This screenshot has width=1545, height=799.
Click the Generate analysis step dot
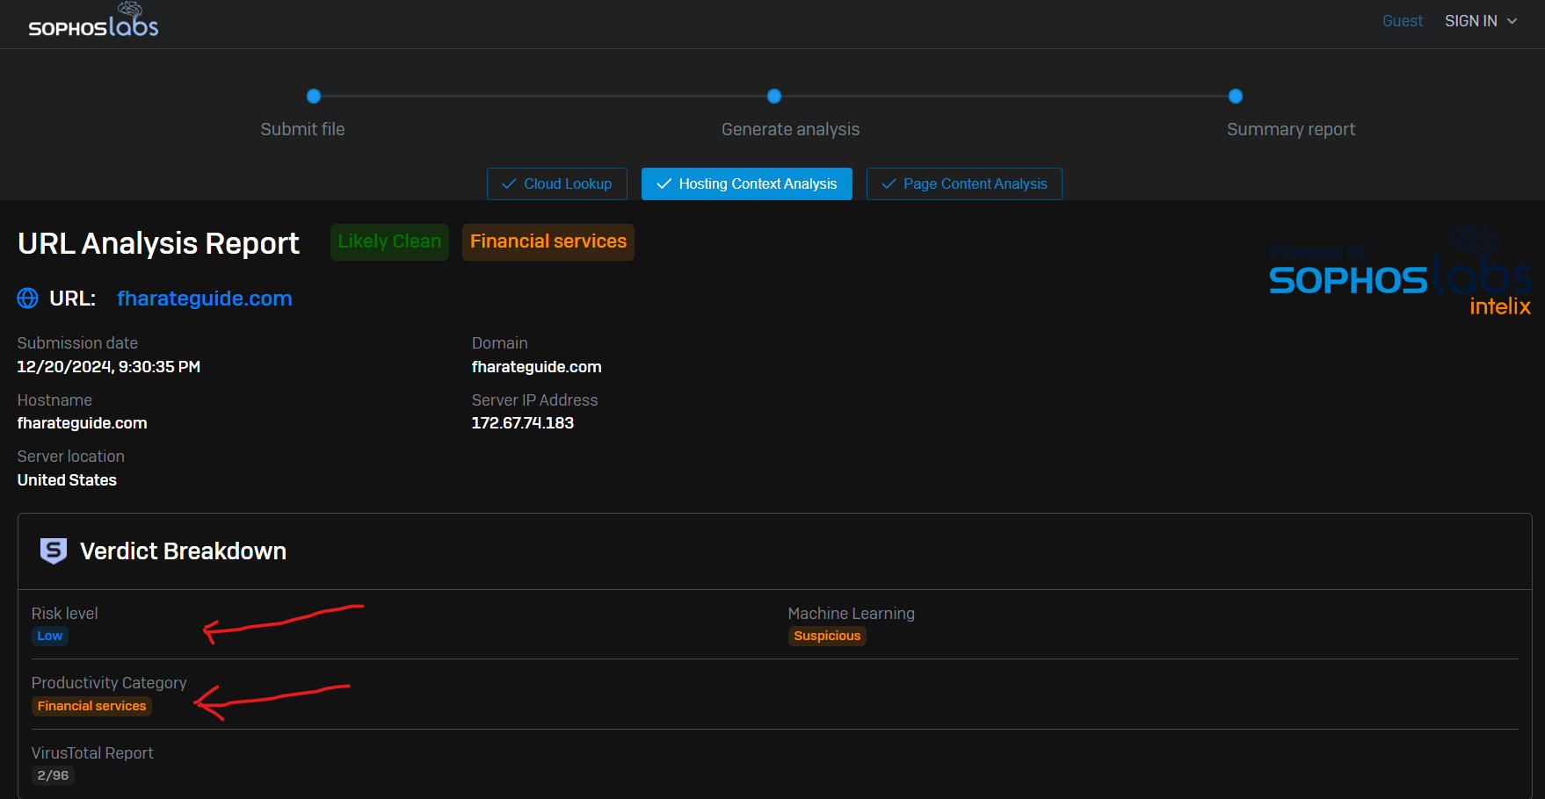point(774,97)
